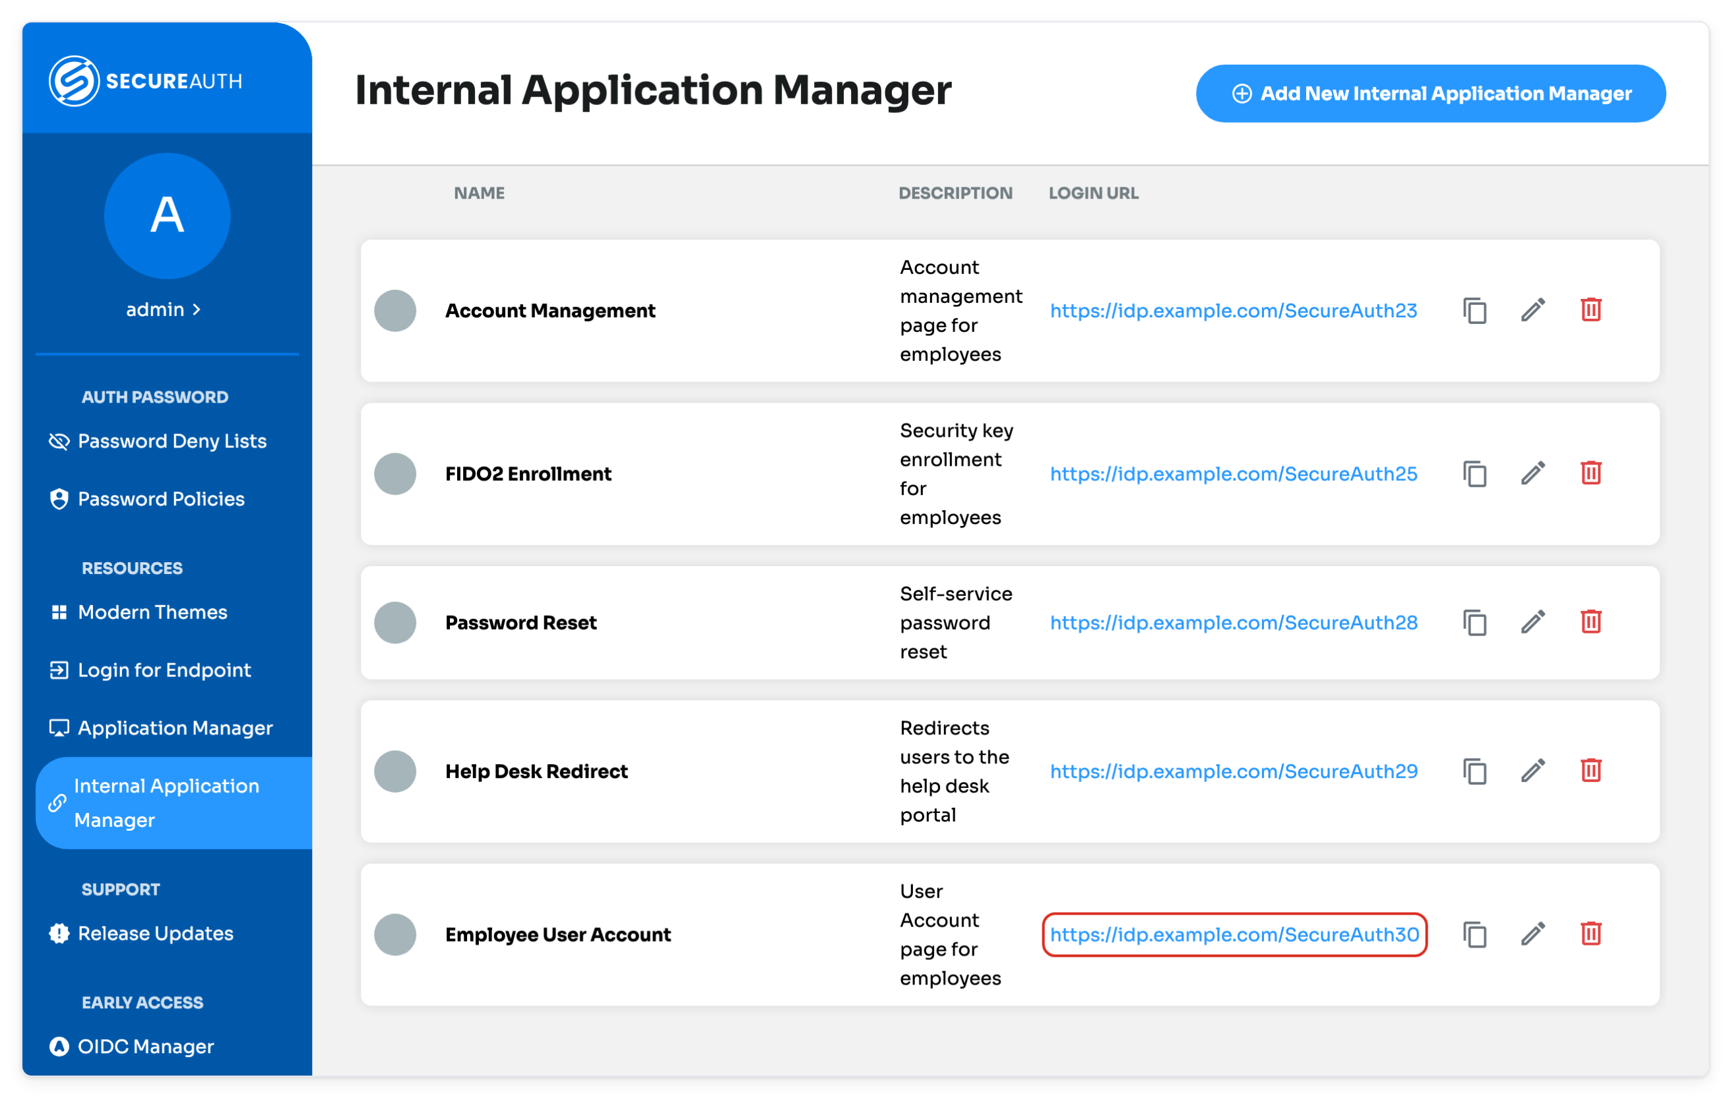Edit the Help Desk Redirect entry
This screenshot has width=1731, height=1098.
pyautogui.click(x=1532, y=771)
